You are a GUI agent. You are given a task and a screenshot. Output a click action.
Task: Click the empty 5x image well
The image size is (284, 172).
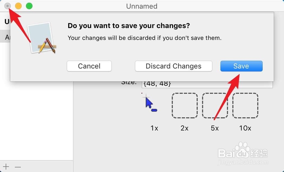click(x=215, y=105)
